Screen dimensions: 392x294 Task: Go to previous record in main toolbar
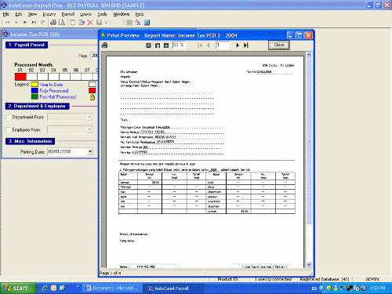(x=16, y=23)
